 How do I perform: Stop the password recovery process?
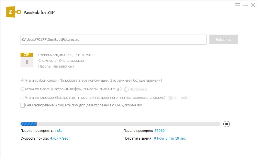tap(226, 124)
